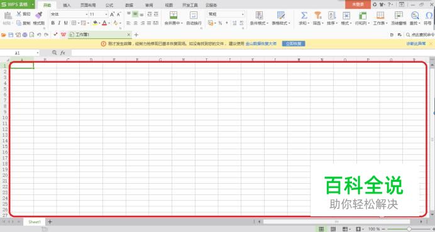
Task: Open the Filter (筛选) funnel tool
Action: pos(317,16)
